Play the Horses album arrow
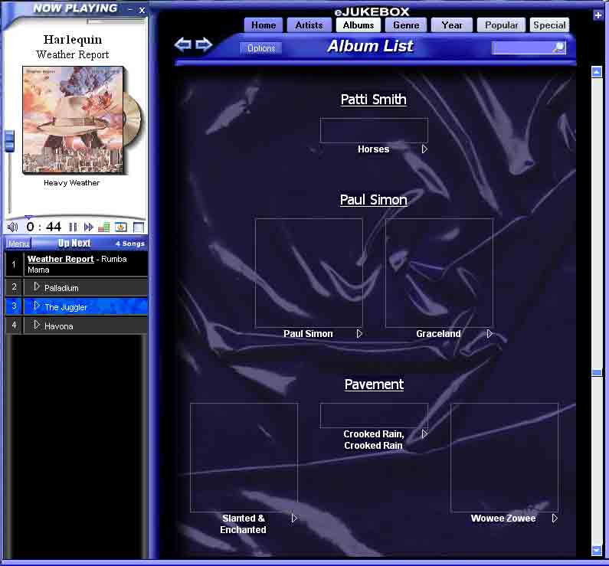The height and width of the screenshot is (566, 609). [424, 149]
